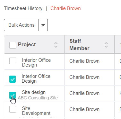
Task: Click the Bulk Actions button
Action: [x=22, y=25]
